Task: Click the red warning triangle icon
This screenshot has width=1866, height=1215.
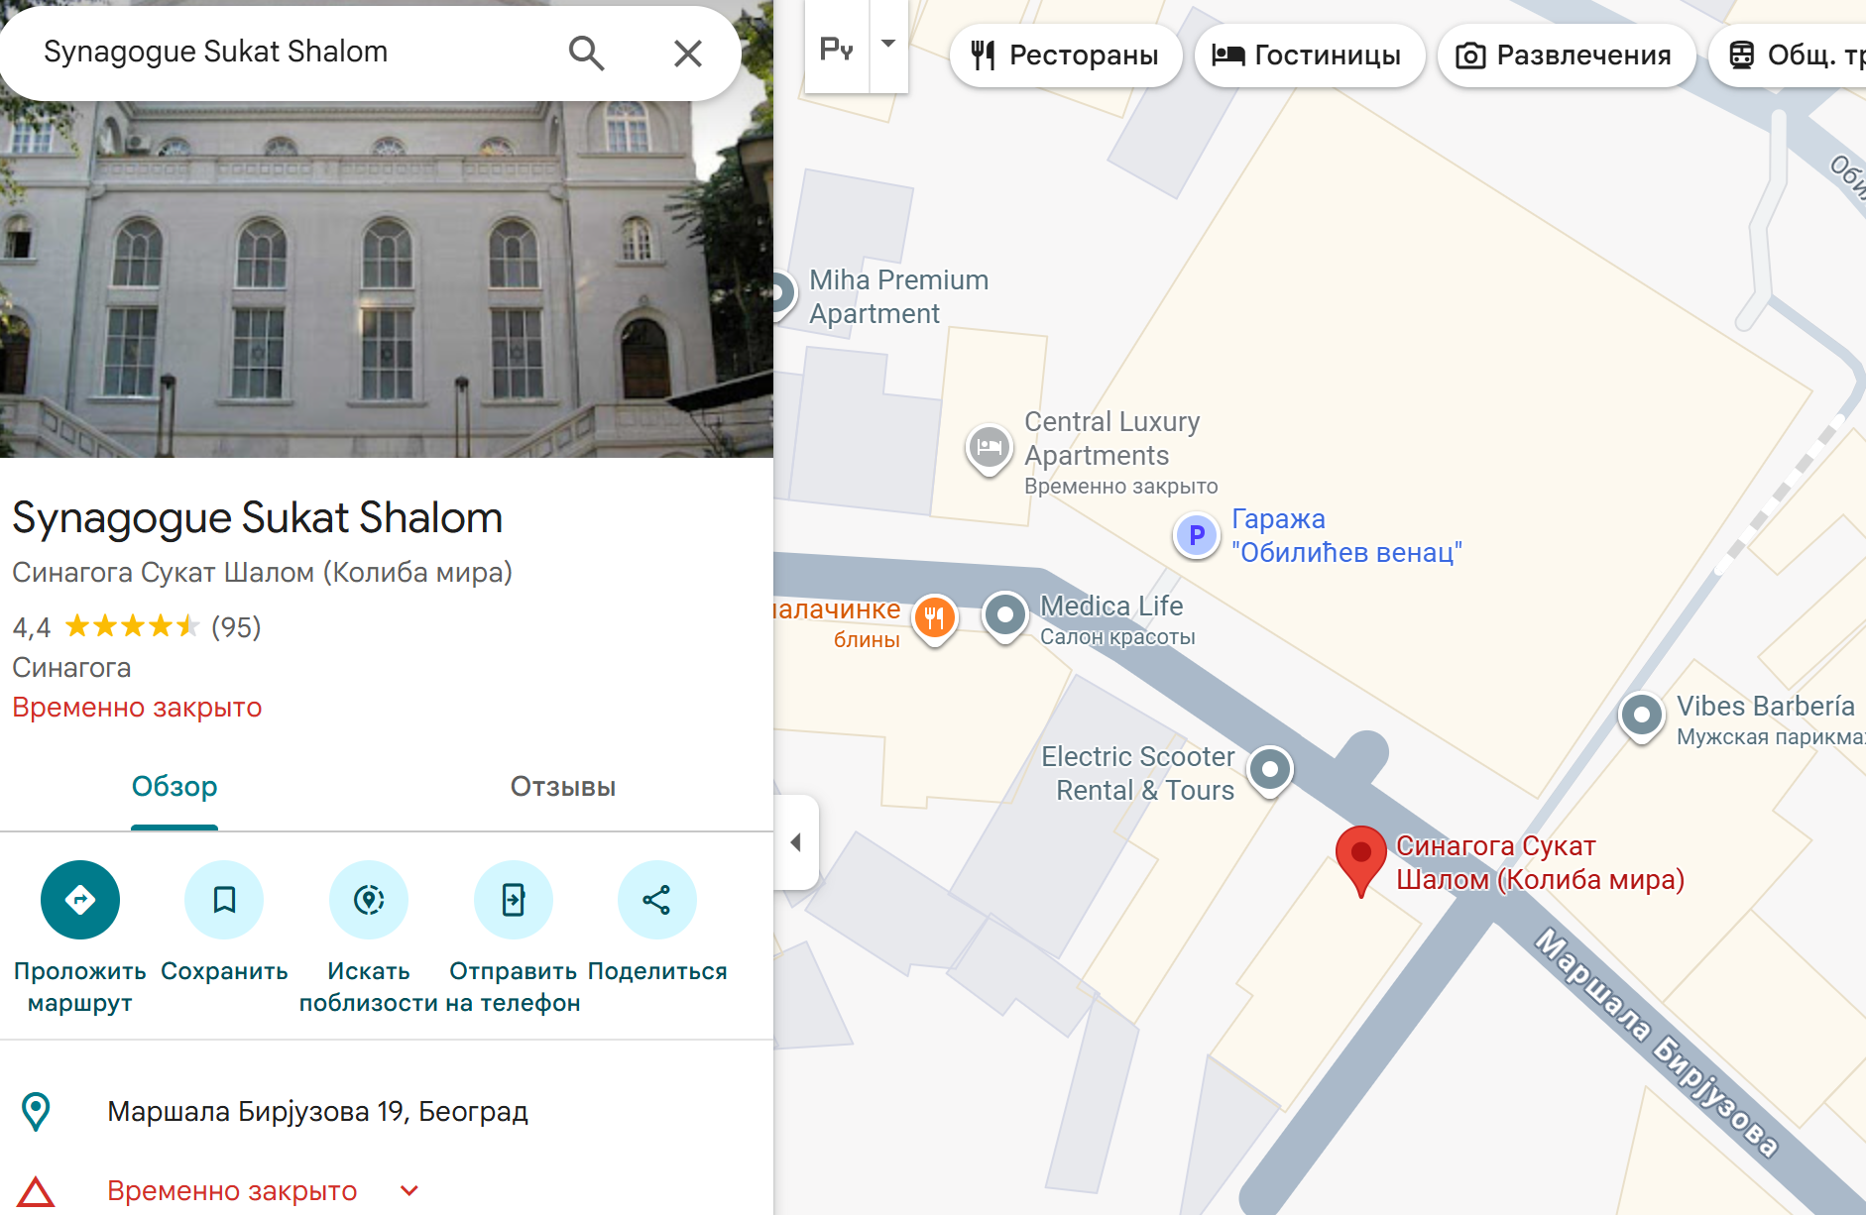Action: pos(36,1191)
